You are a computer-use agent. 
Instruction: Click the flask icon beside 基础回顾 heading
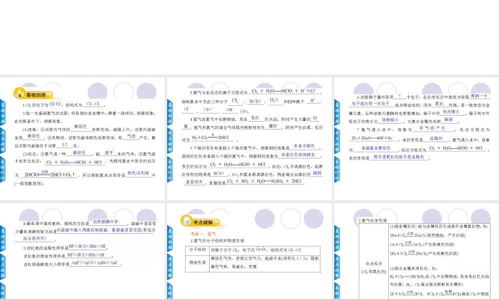[x=19, y=94]
